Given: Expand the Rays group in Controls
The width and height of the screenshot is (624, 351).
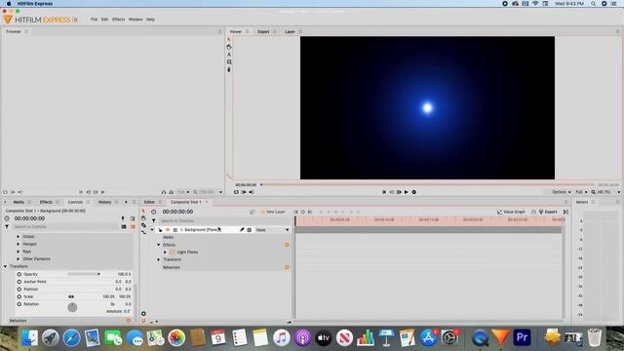Looking at the screenshot, I should pyautogui.click(x=18, y=252).
